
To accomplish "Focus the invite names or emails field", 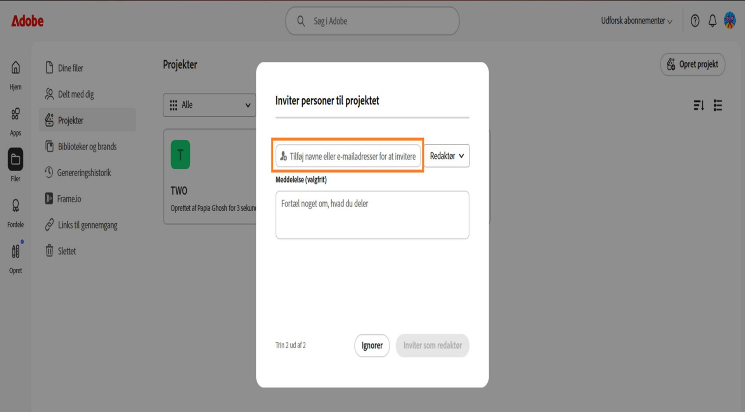I will point(348,156).
